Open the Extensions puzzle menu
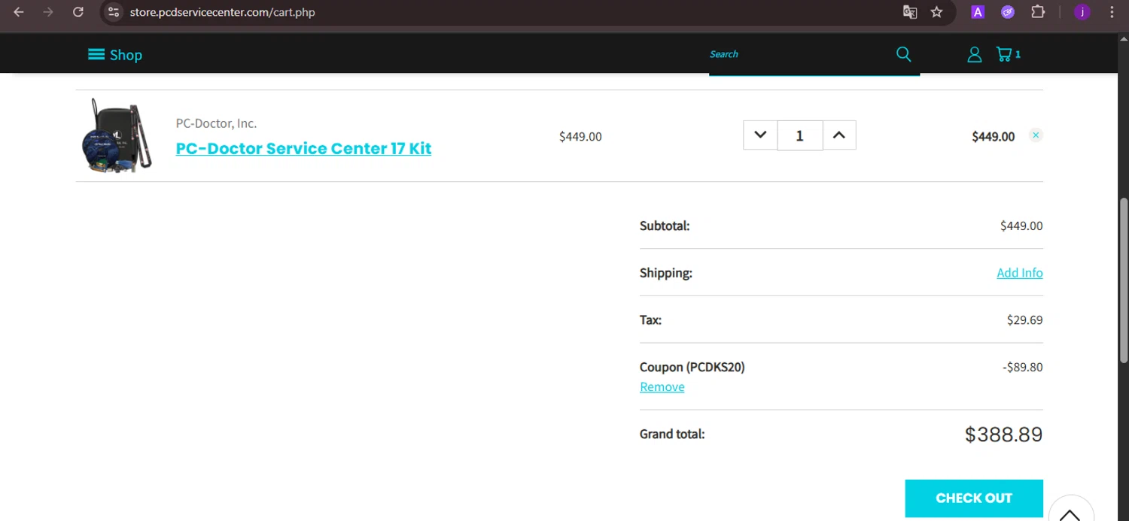Viewport: 1129px width, 521px height. tap(1038, 12)
